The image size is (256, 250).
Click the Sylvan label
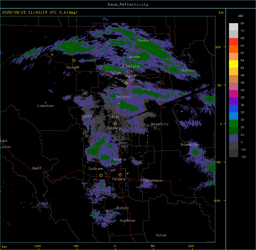116,73
